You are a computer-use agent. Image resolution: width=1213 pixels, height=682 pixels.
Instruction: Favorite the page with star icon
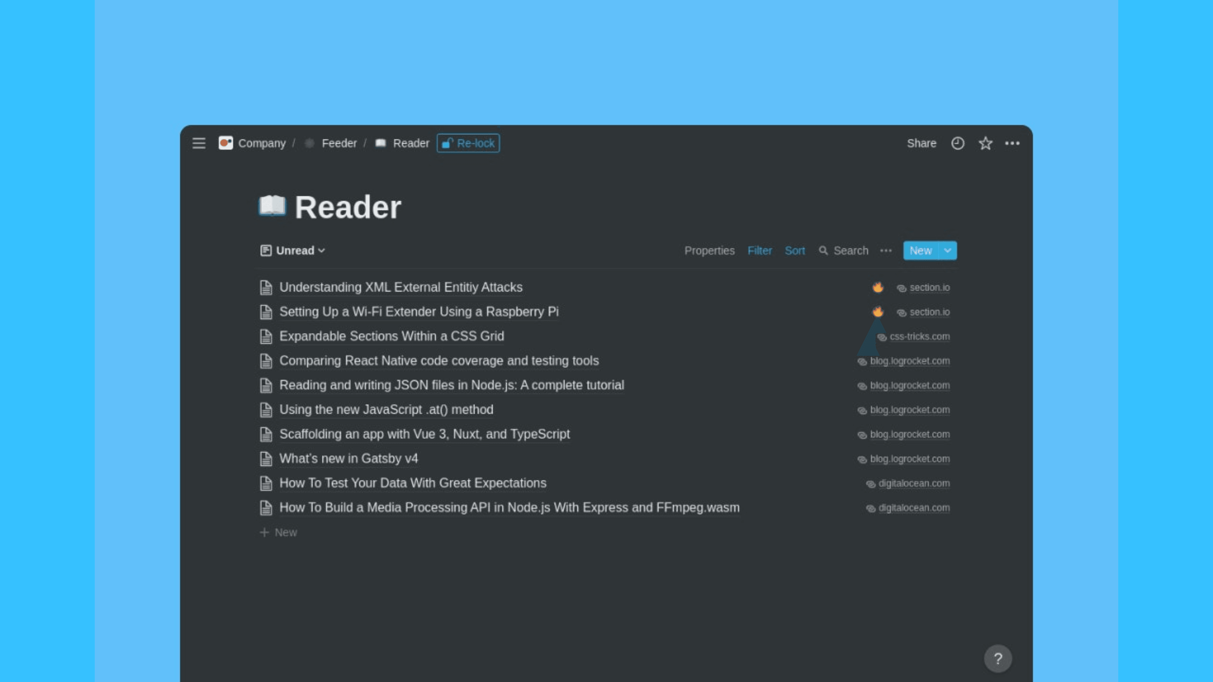985,143
